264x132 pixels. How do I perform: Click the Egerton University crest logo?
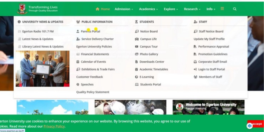[x=22, y=9]
